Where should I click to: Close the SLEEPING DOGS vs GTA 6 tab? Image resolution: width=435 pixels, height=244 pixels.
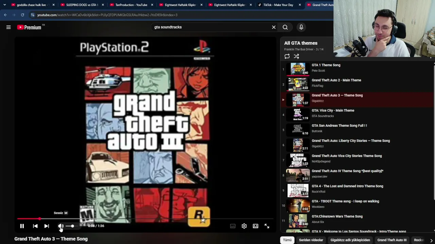(103, 5)
